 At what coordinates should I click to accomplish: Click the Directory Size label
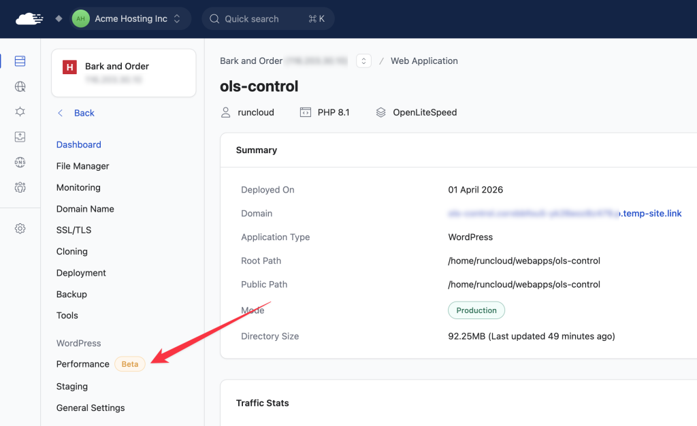pyautogui.click(x=270, y=335)
